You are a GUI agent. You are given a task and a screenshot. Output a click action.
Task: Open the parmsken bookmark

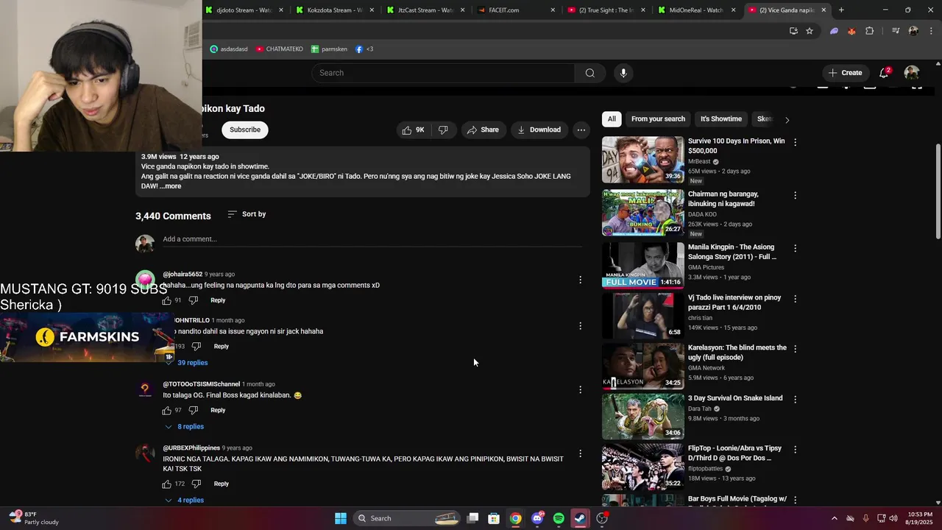329,49
